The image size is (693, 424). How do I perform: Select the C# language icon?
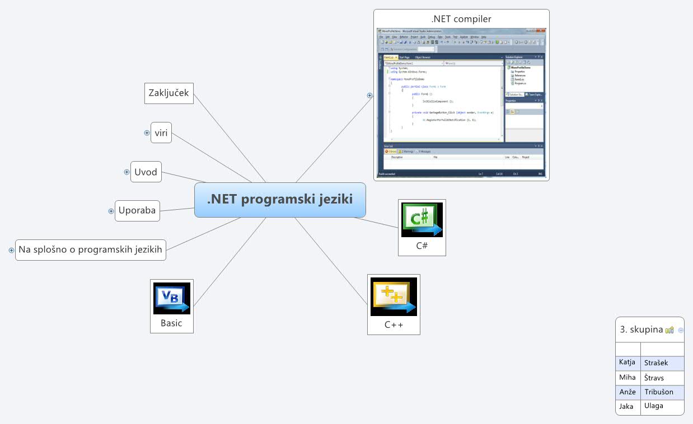(422, 219)
